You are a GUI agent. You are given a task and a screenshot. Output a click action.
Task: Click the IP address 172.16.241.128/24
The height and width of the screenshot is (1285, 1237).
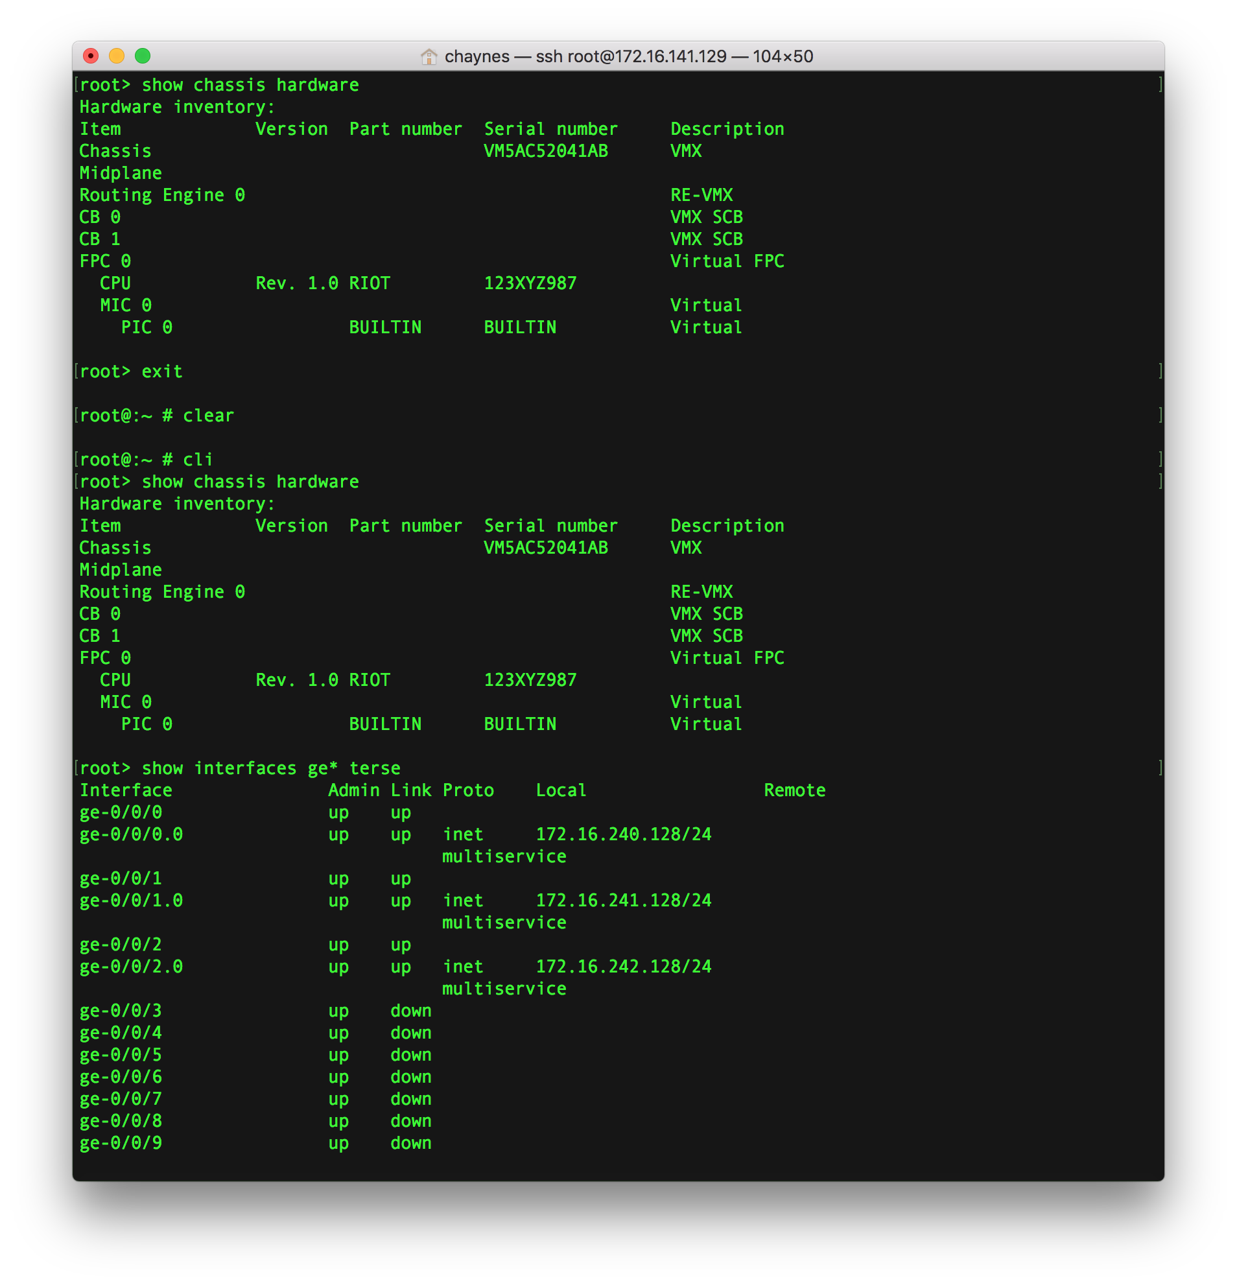pyautogui.click(x=623, y=901)
